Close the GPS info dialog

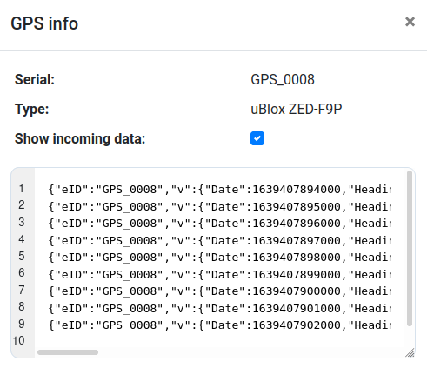410,22
